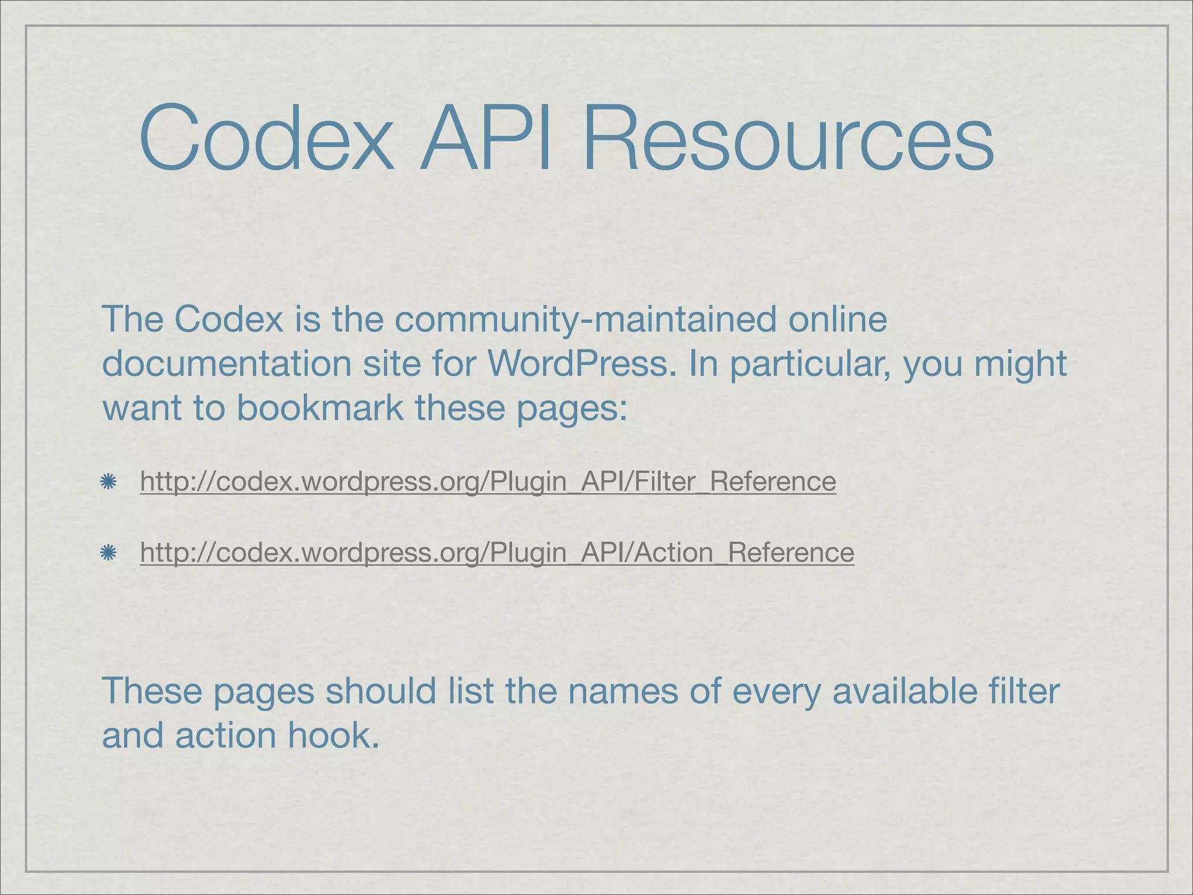Click 'Plugin_API' in the Filter_Reference URL
This screenshot has height=895, width=1193.
(x=555, y=482)
